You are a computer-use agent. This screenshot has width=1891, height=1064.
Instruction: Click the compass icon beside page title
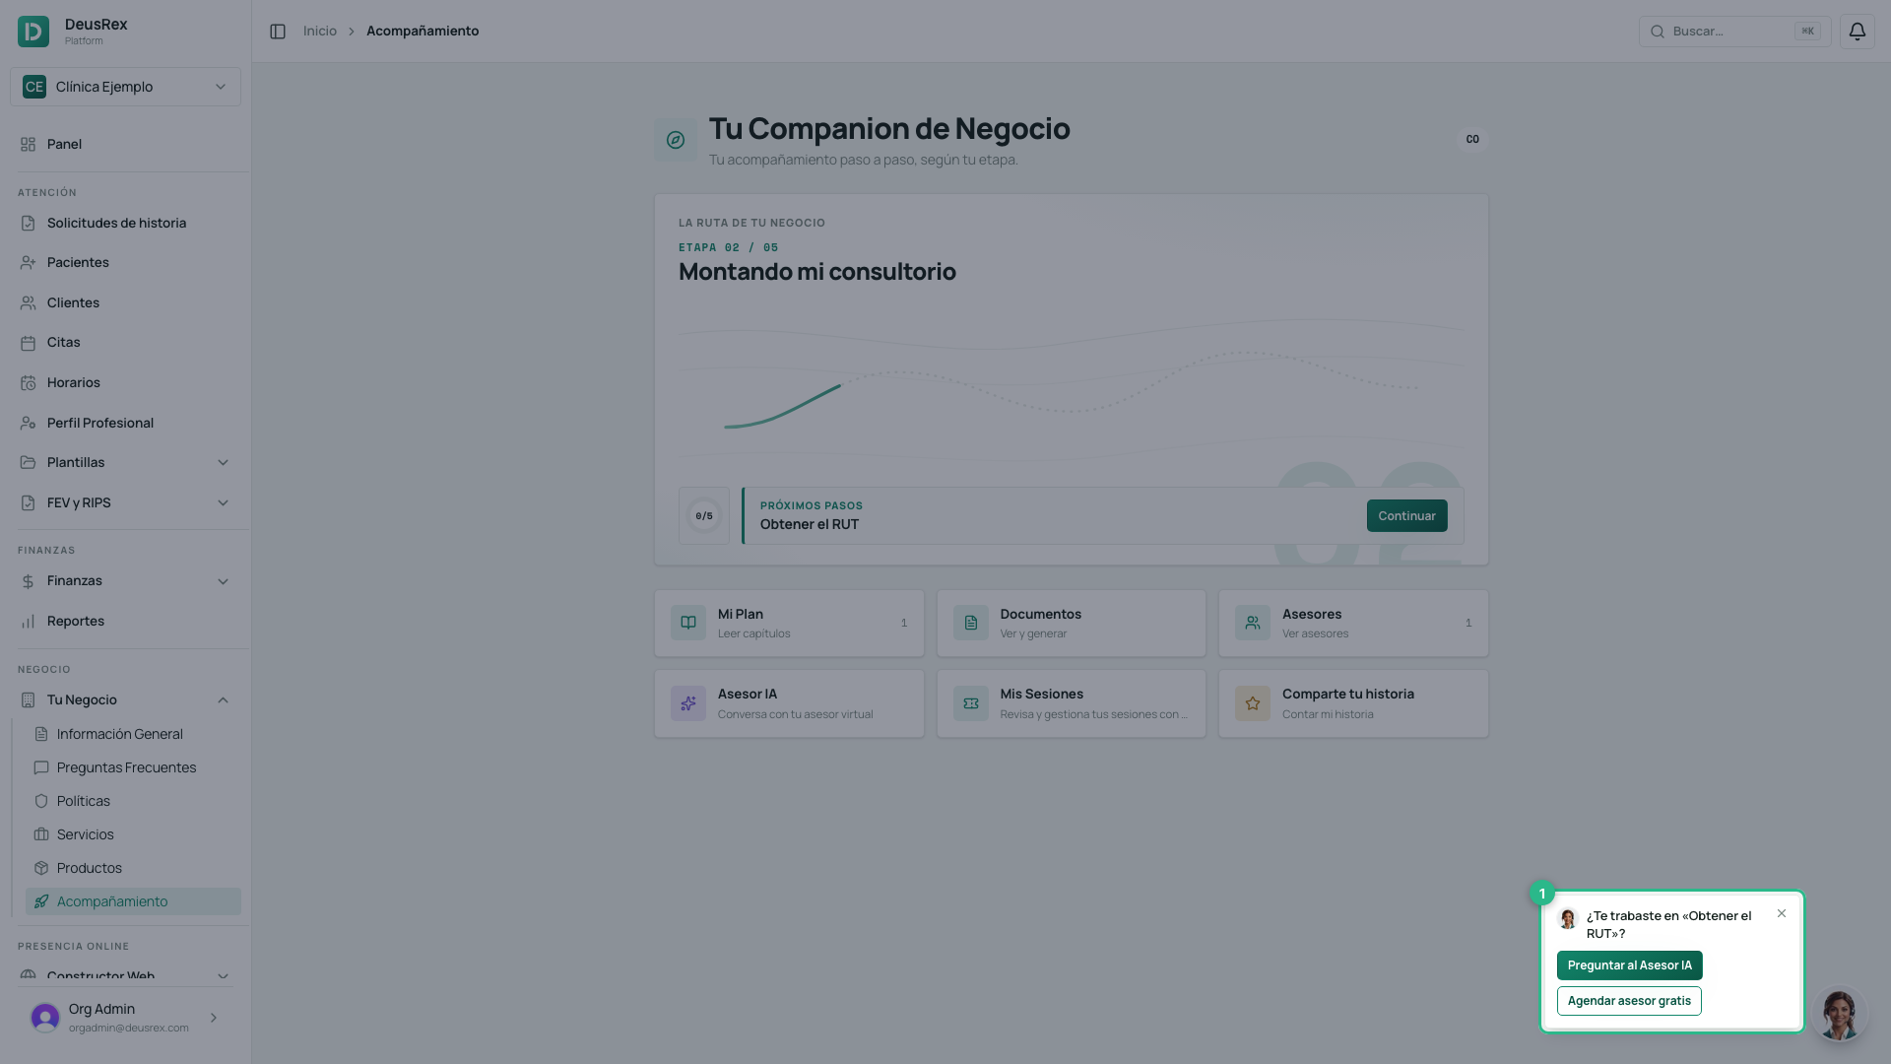[x=676, y=140]
